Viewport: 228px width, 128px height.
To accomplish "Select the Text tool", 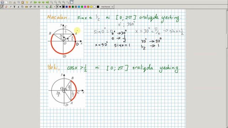I will (x=14, y=7).
